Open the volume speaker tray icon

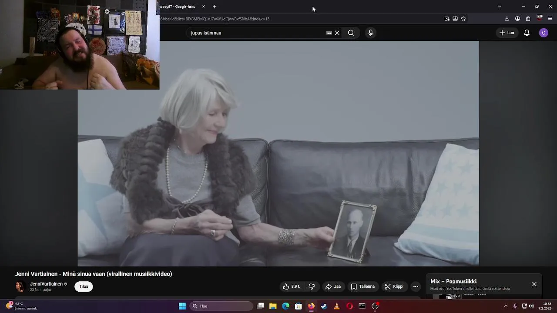click(531, 306)
